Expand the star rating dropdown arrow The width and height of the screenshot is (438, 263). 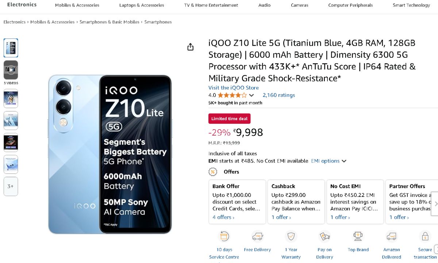click(251, 95)
